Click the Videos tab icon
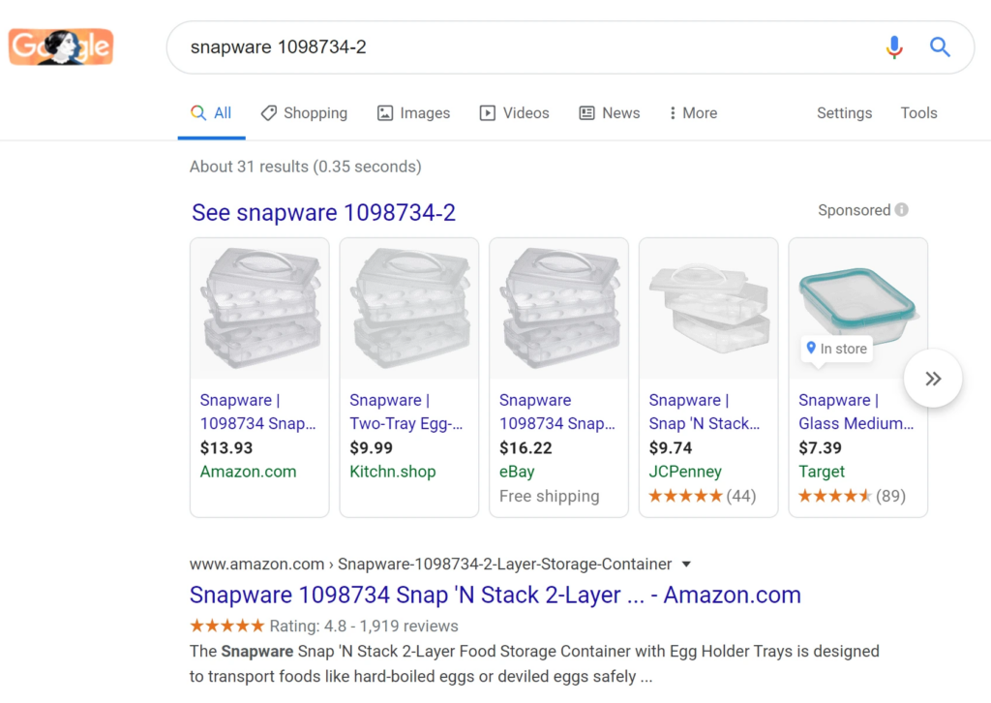This screenshot has height=703, width=991. coord(487,112)
